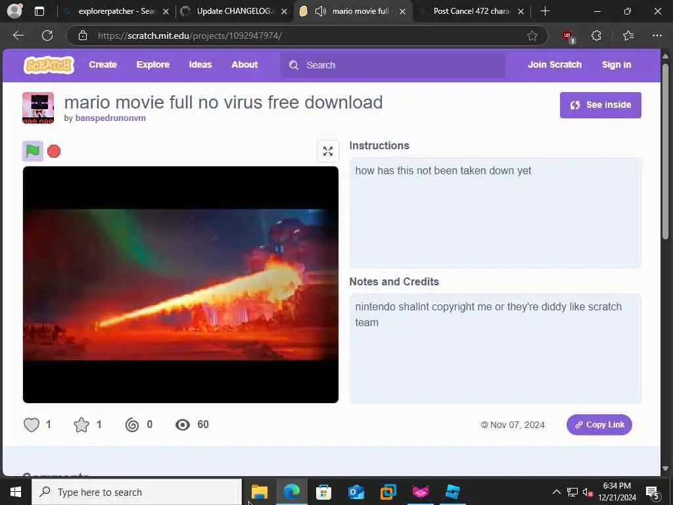Click the eye views icon
The height and width of the screenshot is (505, 673).
pos(183,425)
